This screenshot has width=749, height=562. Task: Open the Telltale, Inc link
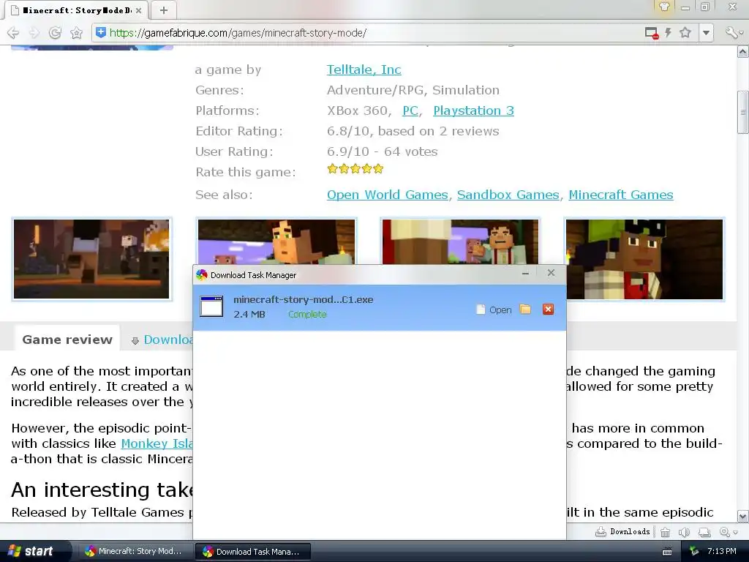pos(364,70)
